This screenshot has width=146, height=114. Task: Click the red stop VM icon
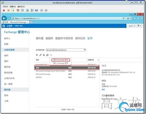click(x=4, y=10)
